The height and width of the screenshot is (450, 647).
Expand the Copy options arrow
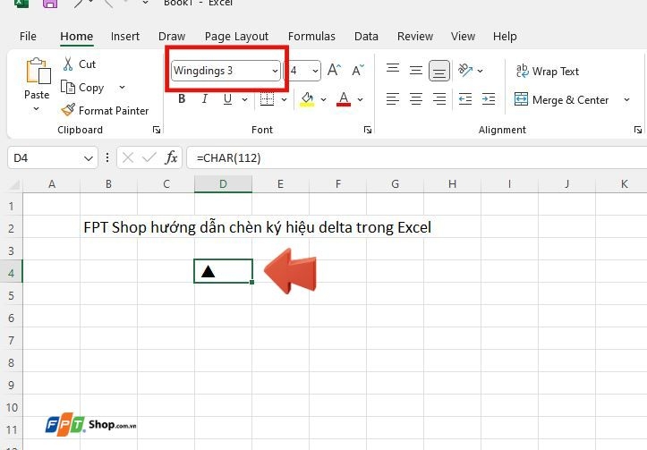tap(122, 87)
